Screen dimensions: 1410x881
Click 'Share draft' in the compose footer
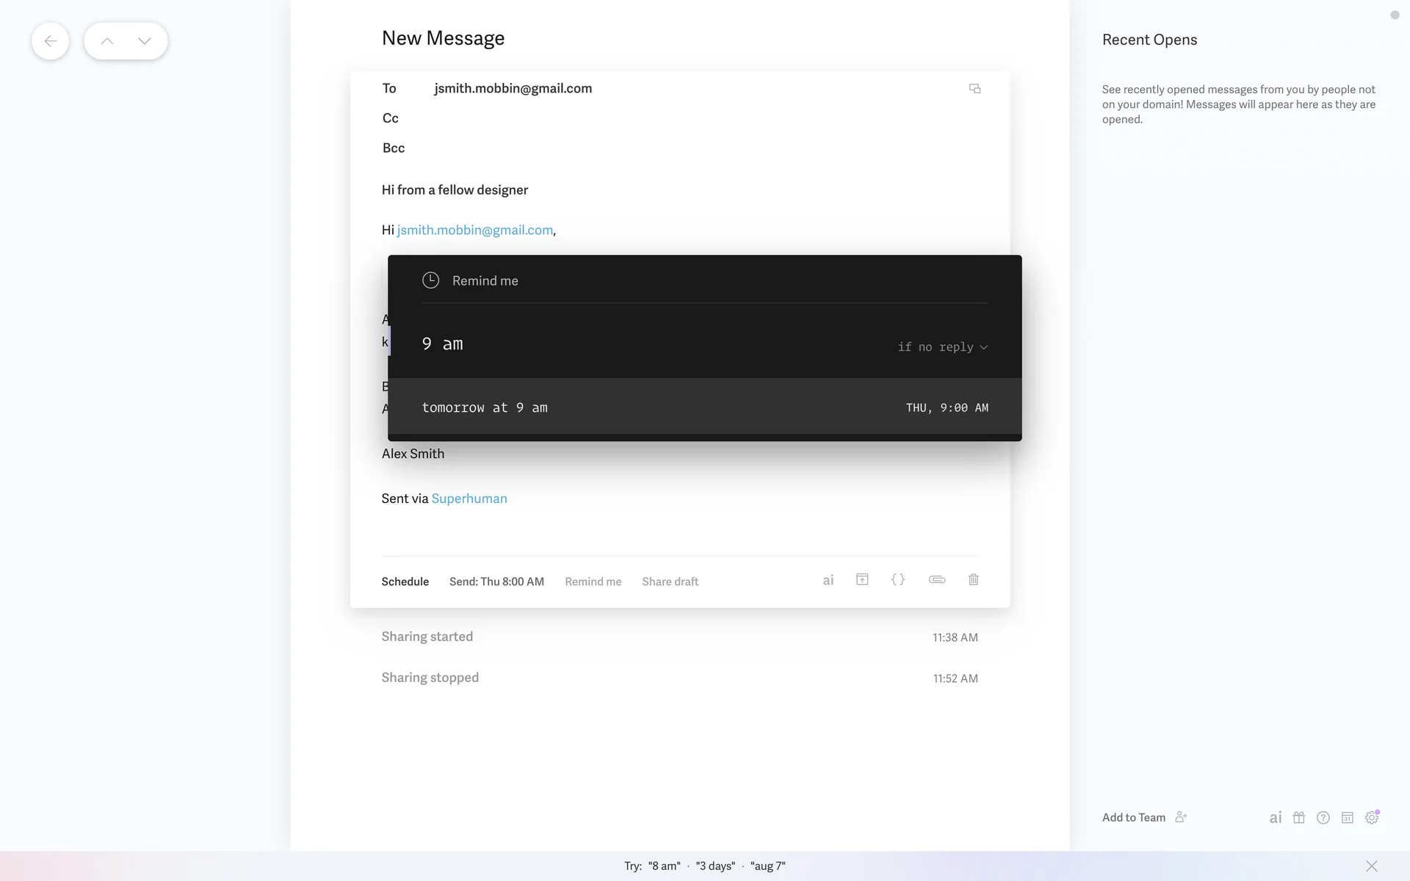tap(670, 581)
